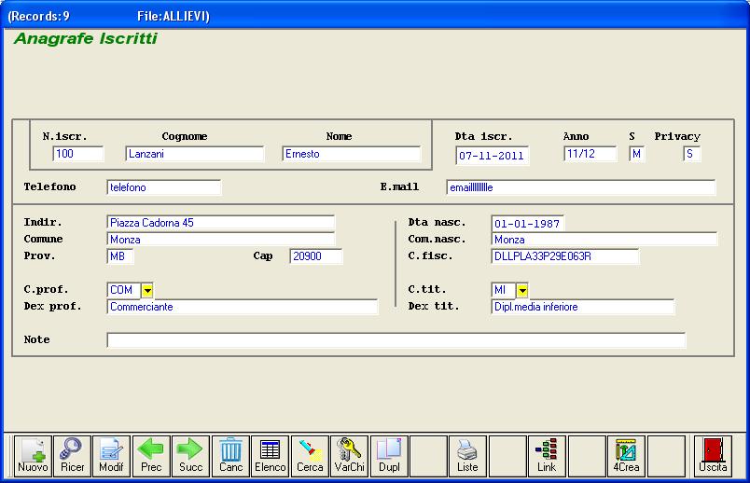The image size is (750, 483).
Task: Print lists using the Liste printer icon
Action: (467, 456)
